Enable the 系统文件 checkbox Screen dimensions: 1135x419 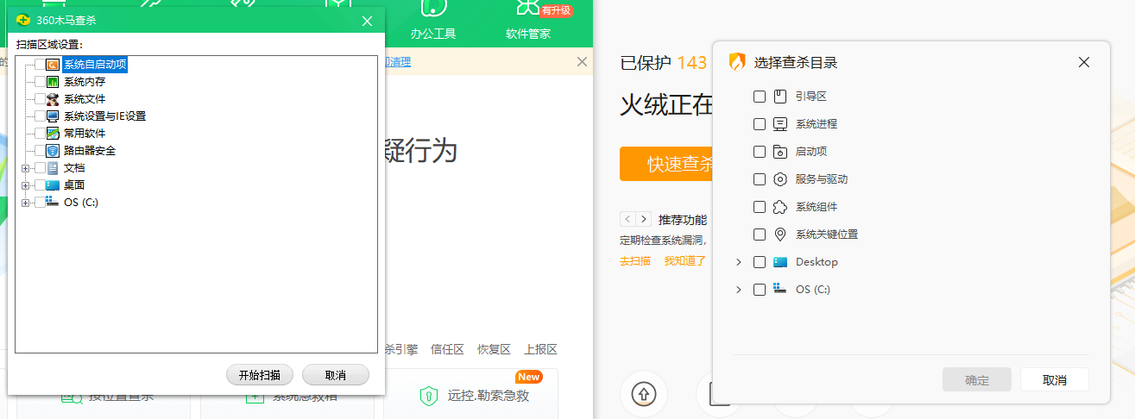pyautogui.click(x=40, y=99)
